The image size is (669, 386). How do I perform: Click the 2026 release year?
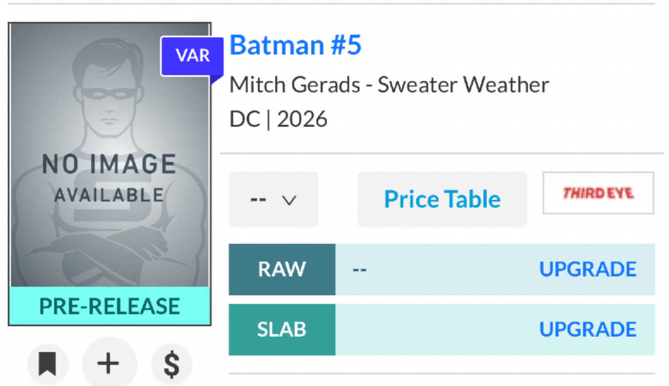tap(302, 119)
